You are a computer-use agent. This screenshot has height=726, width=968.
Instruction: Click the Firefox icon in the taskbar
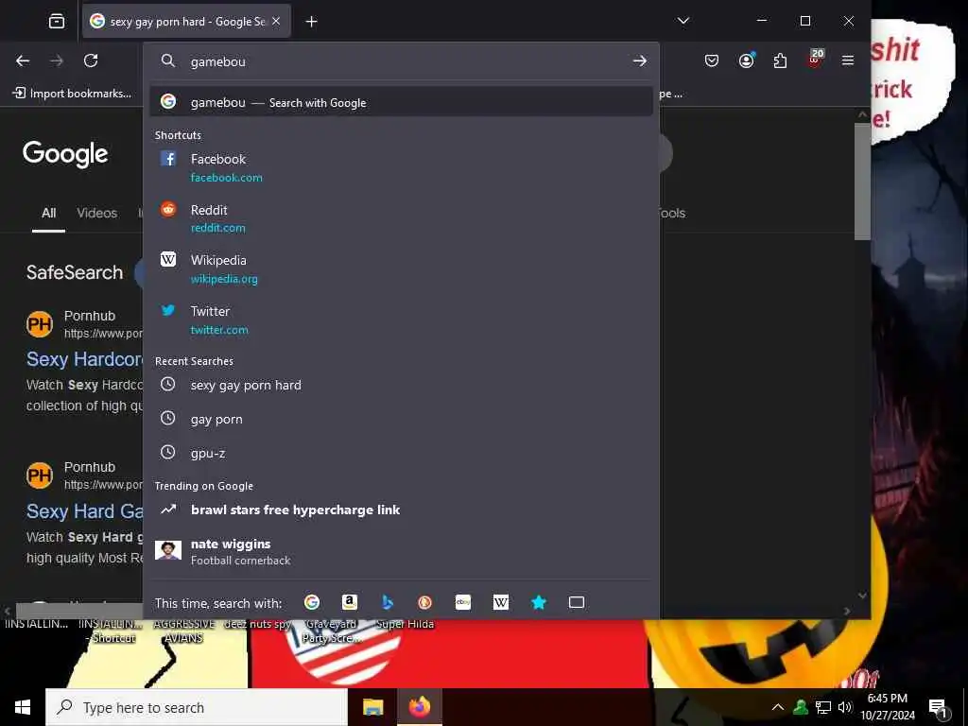click(420, 707)
